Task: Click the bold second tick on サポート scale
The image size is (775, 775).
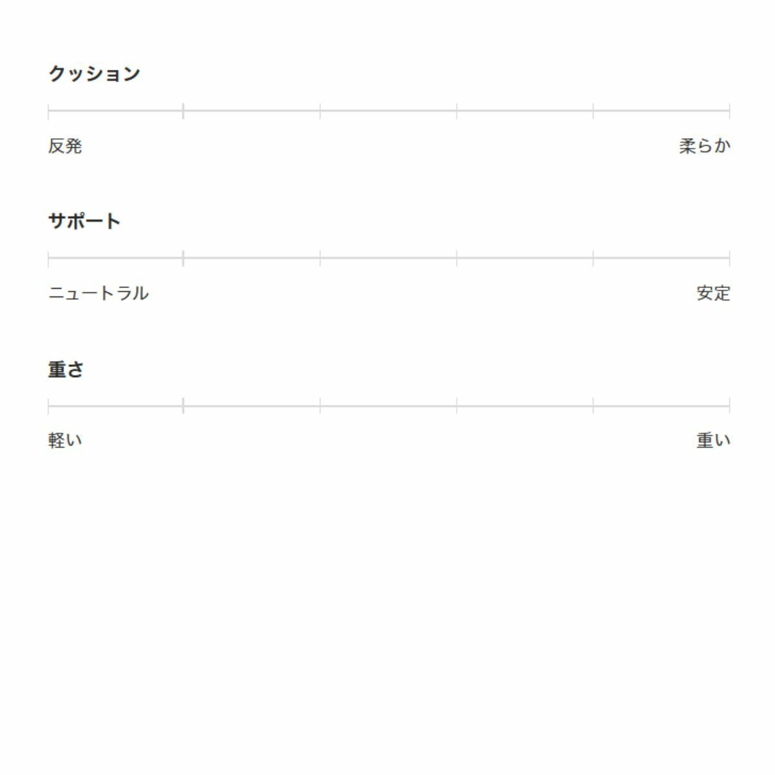Action: [x=183, y=258]
